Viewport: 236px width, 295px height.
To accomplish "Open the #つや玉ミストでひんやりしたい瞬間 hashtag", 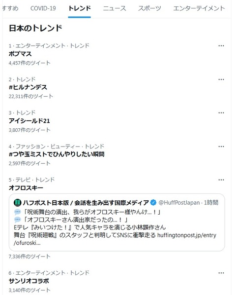I will [x=57, y=154].
